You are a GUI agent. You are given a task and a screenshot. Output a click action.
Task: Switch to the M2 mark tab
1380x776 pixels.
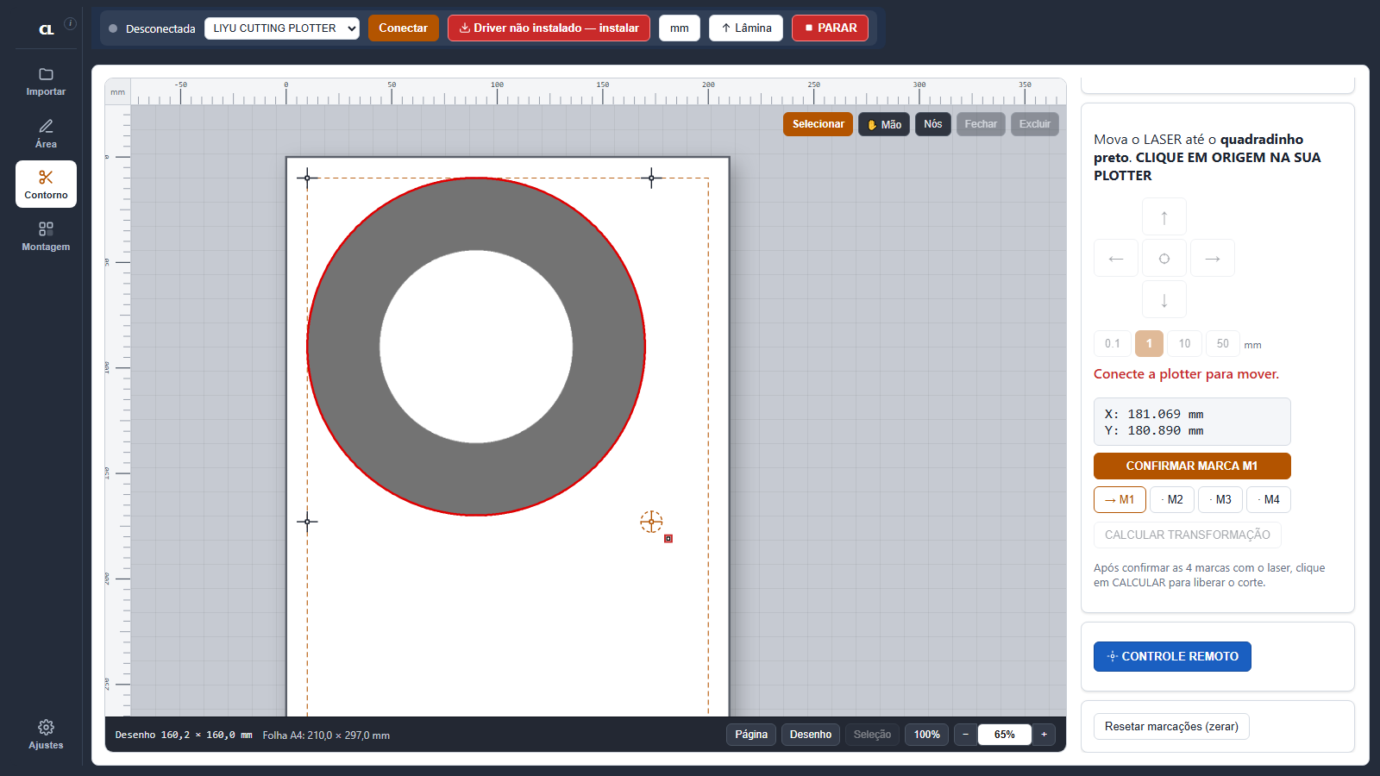pyautogui.click(x=1172, y=499)
